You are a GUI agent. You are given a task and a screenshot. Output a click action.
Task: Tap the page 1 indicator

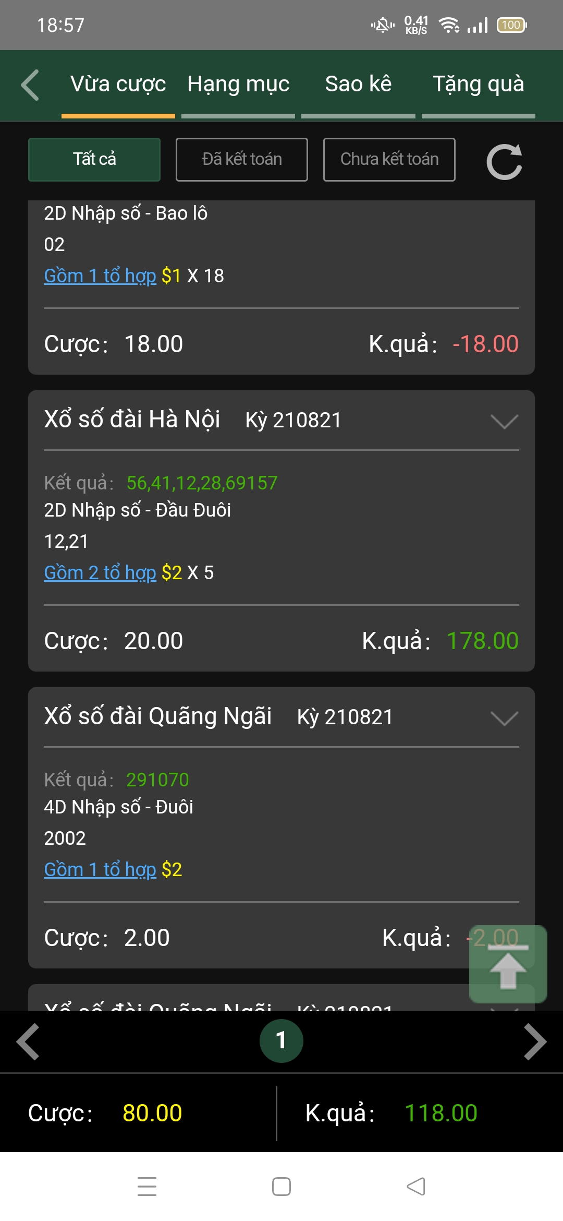pos(281,1041)
